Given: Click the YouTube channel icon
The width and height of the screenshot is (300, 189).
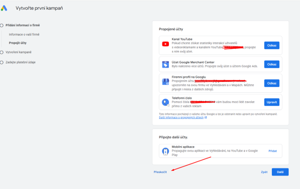Looking at the screenshot, I should click(x=165, y=44).
